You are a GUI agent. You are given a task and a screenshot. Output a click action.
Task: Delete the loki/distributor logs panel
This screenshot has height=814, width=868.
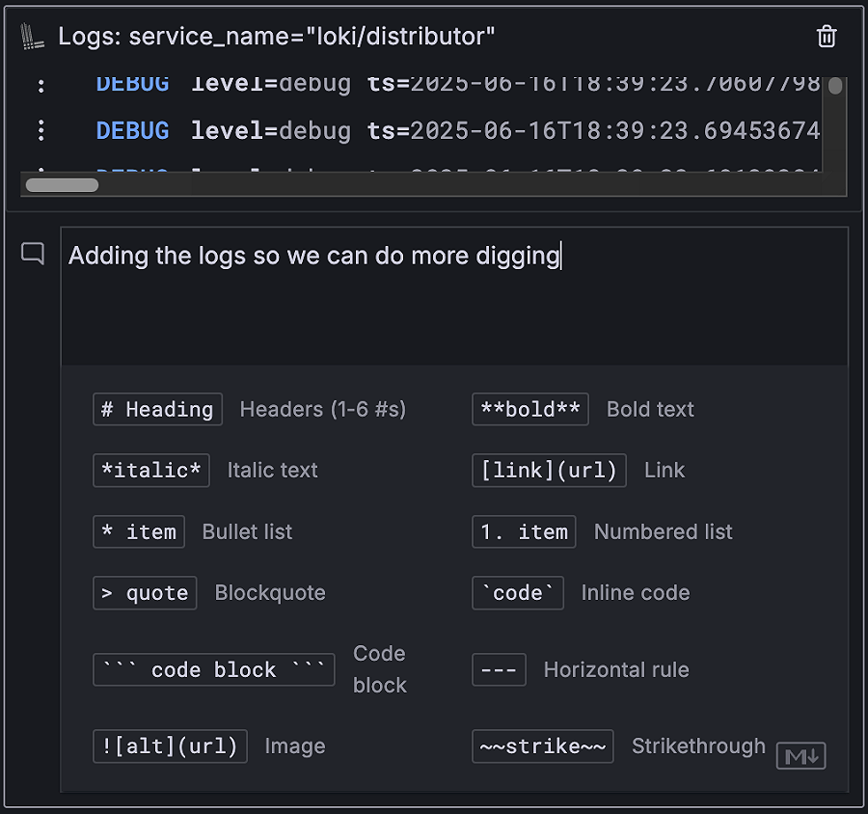pyautogui.click(x=827, y=35)
